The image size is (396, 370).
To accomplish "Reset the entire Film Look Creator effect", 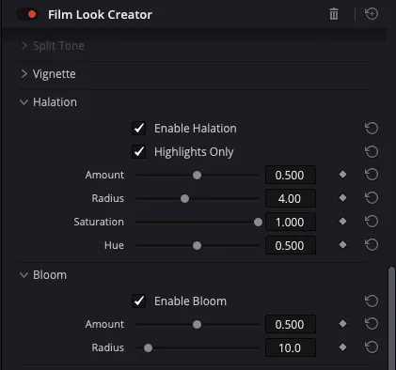I will tap(372, 14).
